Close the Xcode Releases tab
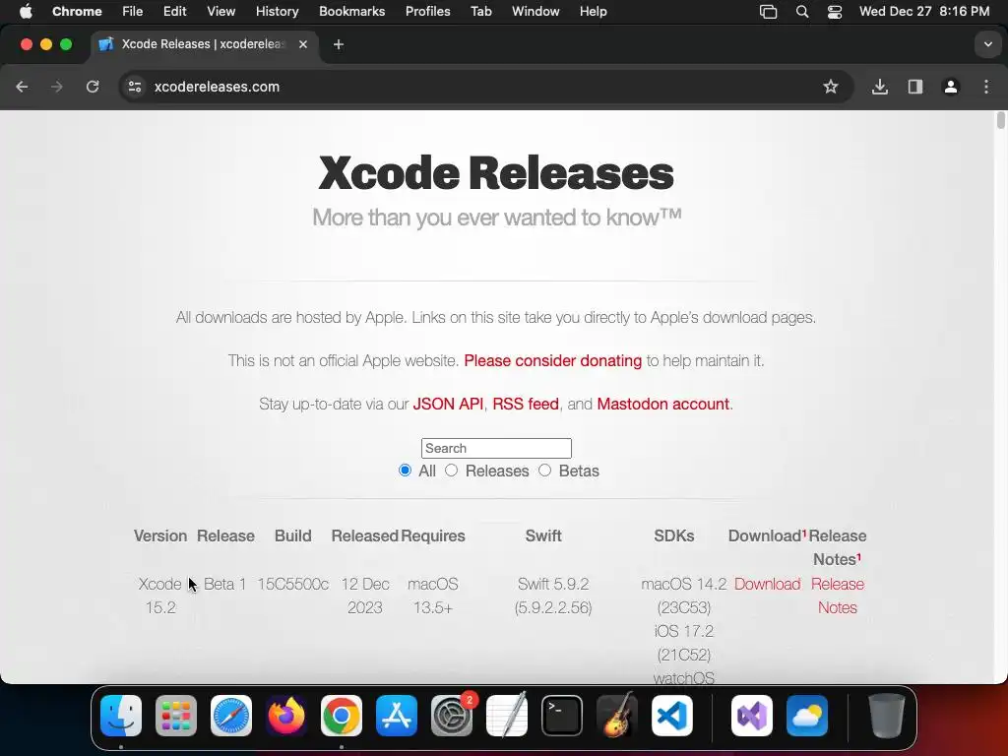The image size is (1008, 756). tap(303, 44)
